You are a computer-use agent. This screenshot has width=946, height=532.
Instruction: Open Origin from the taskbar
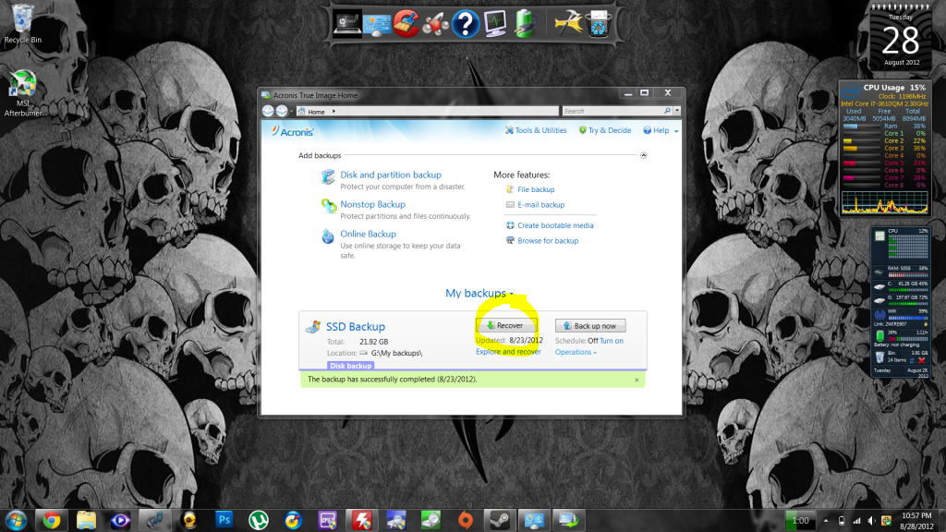[x=466, y=521]
